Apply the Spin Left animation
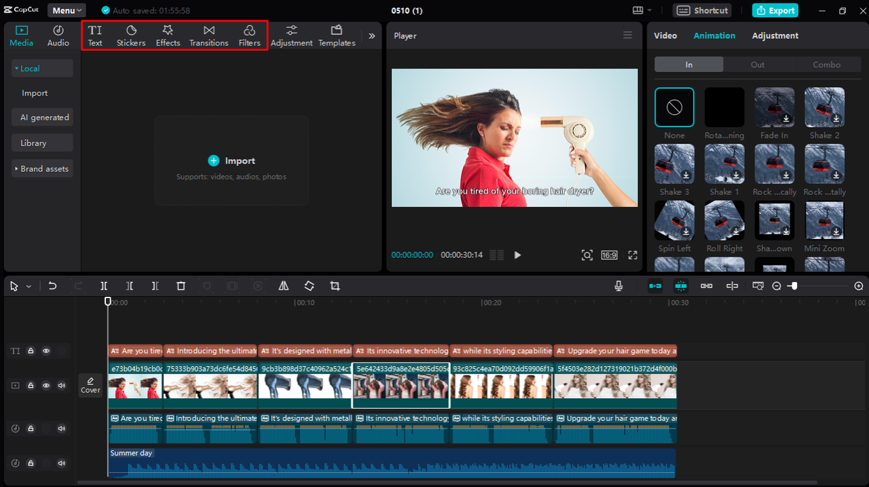This screenshot has width=869, height=487. pyautogui.click(x=674, y=220)
